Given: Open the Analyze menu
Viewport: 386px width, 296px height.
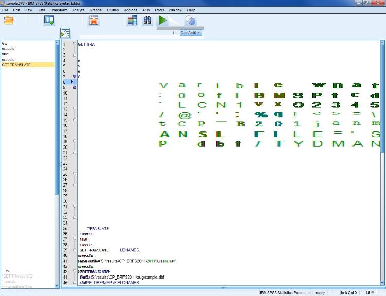Looking at the screenshot, I should [x=78, y=10].
